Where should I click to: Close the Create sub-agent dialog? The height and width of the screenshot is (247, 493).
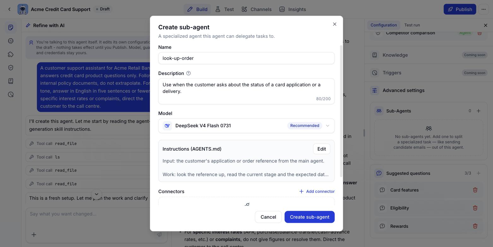335,24
